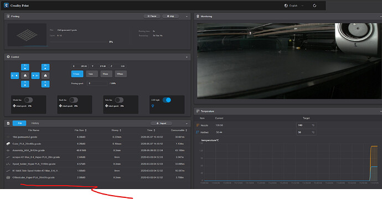Click the Model fan wind speed icon
The width and height of the screenshot is (382, 199).
[14, 106]
